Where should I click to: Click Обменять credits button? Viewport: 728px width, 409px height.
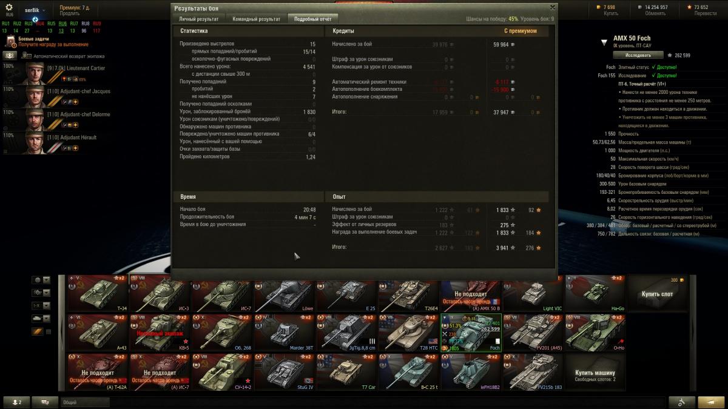(655, 13)
